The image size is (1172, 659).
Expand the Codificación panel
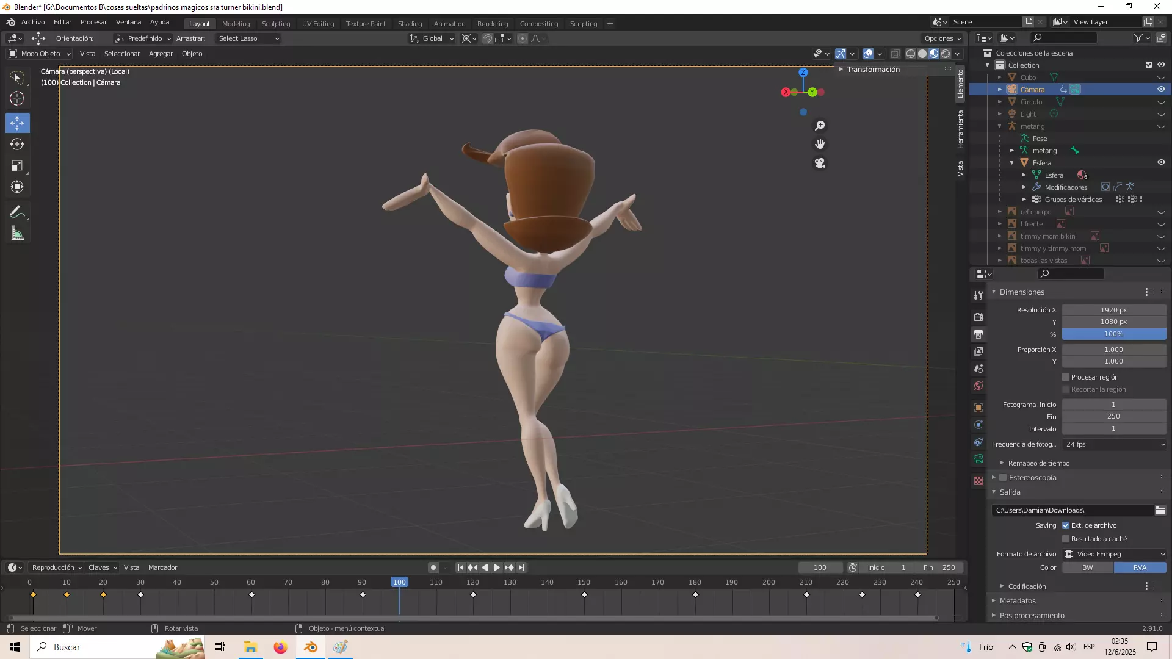click(x=1027, y=586)
